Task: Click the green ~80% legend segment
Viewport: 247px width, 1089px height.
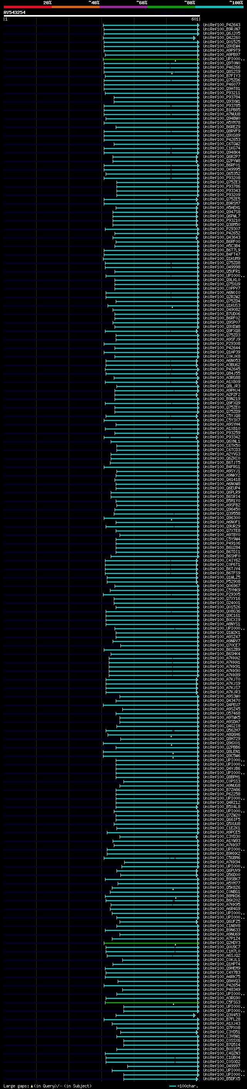Action: coord(171,7)
